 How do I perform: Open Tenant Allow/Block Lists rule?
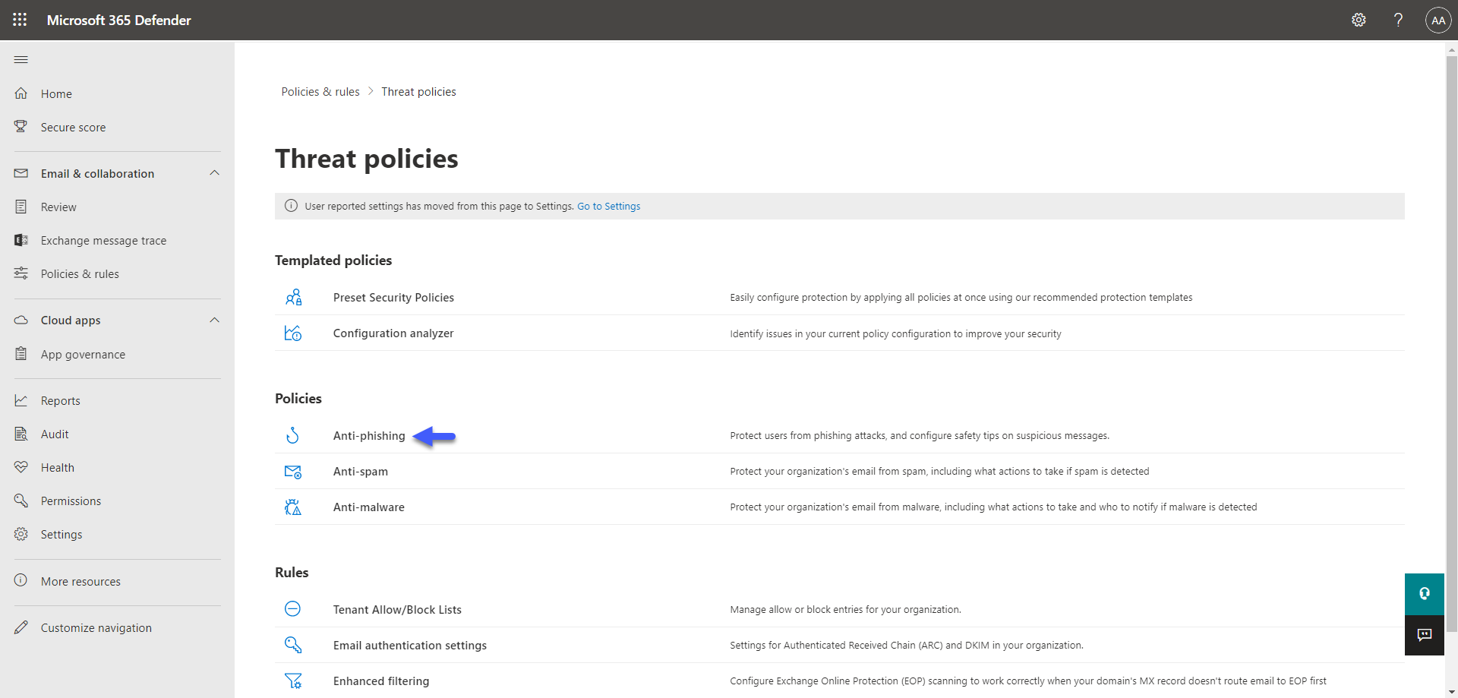tap(397, 609)
